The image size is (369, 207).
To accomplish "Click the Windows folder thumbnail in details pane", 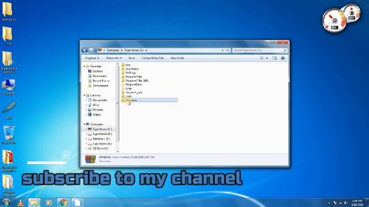I will click(91, 159).
